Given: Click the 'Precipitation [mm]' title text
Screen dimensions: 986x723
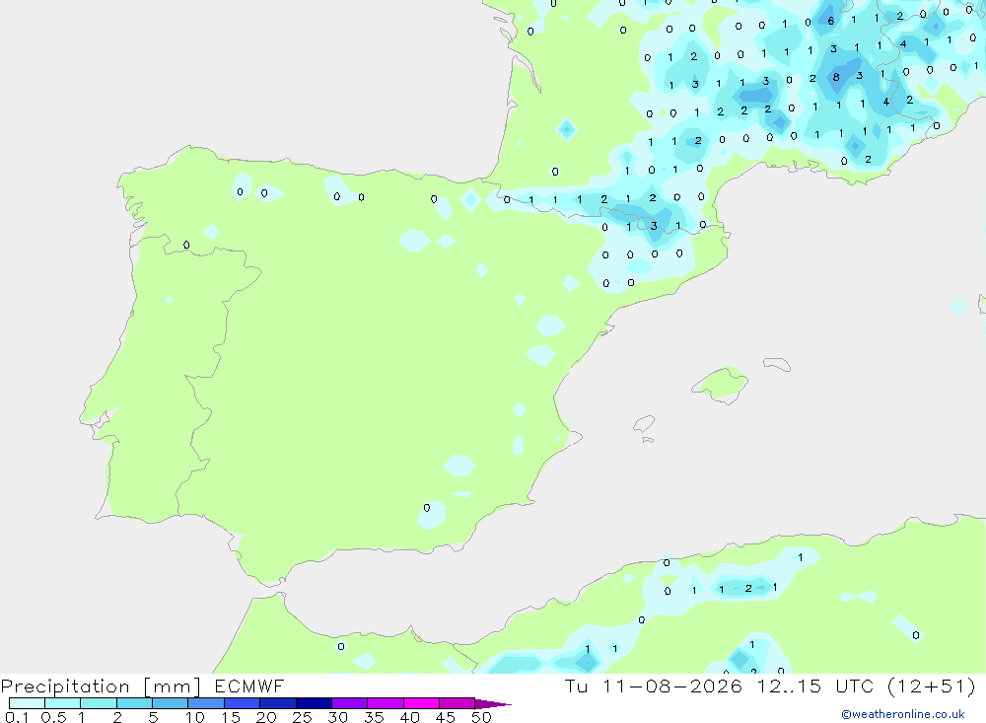Looking at the screenshot, I should point(102,687).
